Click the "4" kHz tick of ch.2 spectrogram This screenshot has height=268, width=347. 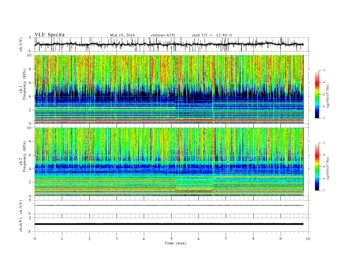tap(31, 169)
